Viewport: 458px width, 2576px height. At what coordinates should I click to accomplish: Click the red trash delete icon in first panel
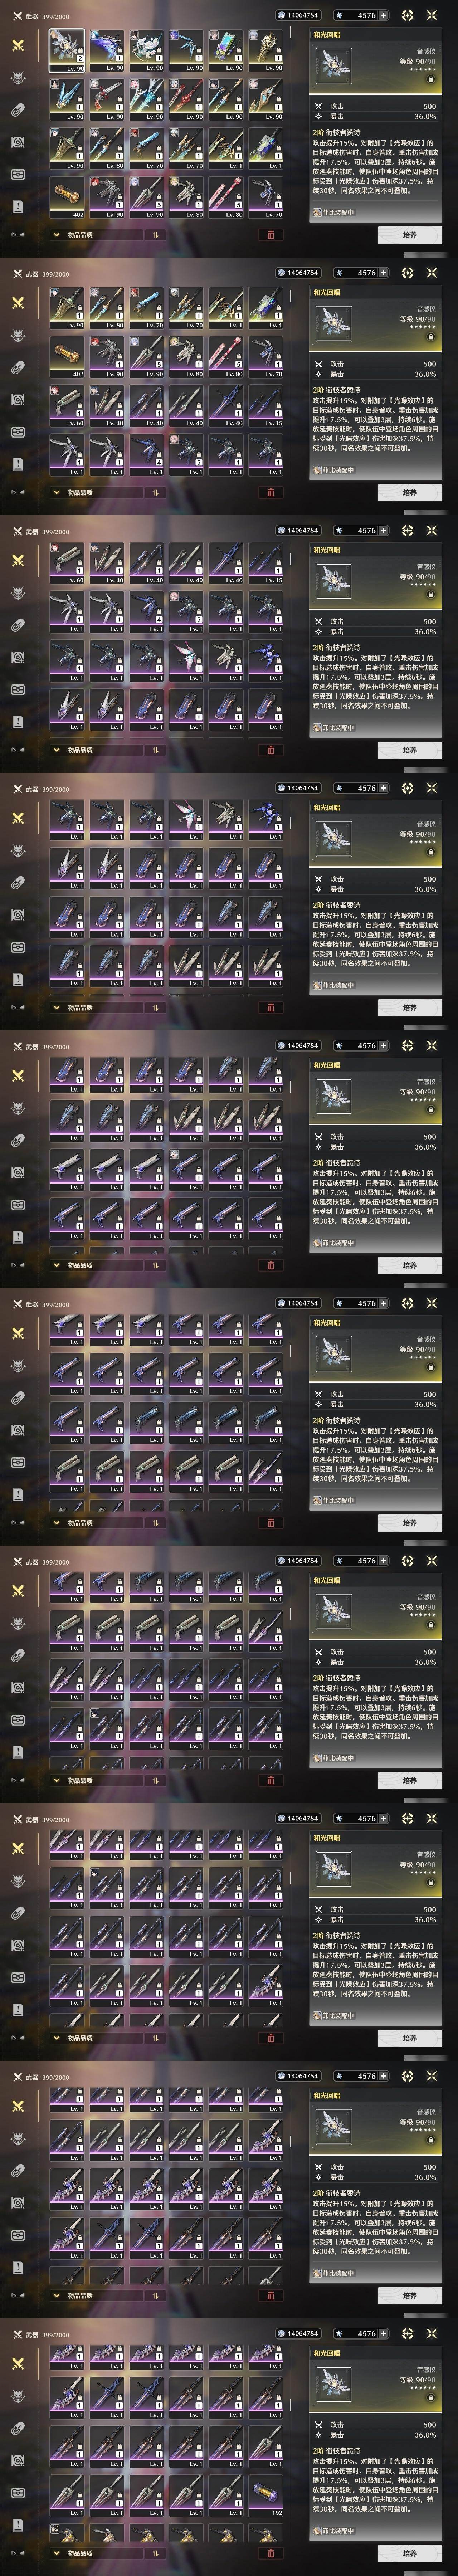(x=270, y=235)
